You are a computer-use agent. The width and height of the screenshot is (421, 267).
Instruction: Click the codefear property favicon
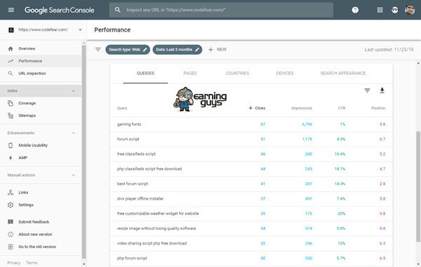pyautogui.click(x=11, y=29)
